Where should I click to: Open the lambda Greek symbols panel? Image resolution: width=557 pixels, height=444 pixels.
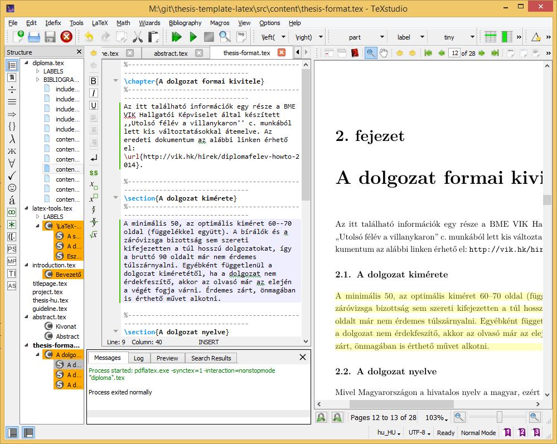(12, 139)
